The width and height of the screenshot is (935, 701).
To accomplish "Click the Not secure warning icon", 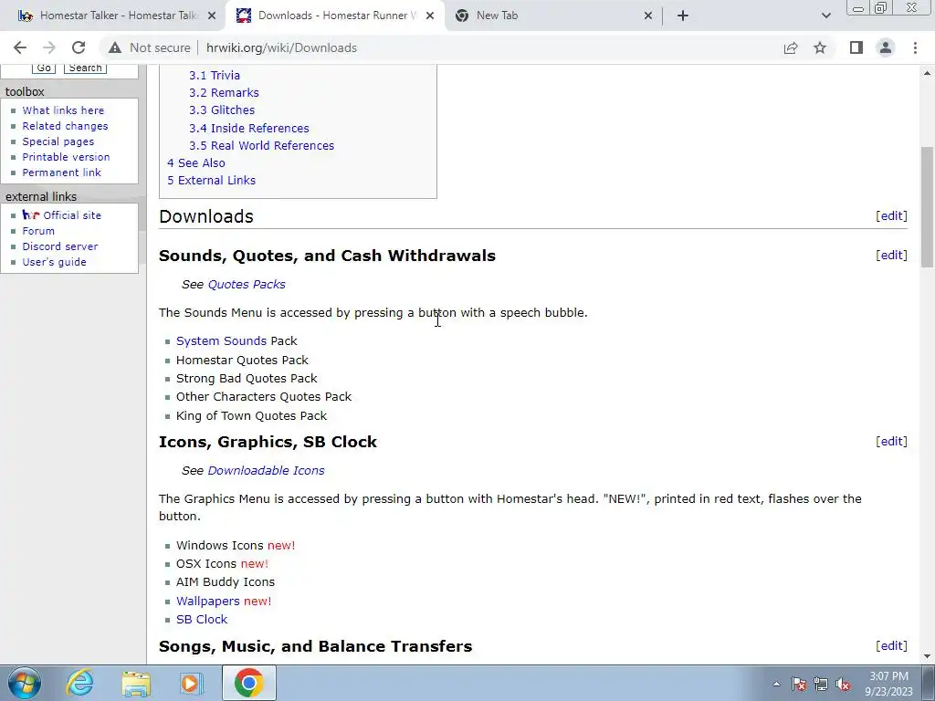I will (115, 47).
